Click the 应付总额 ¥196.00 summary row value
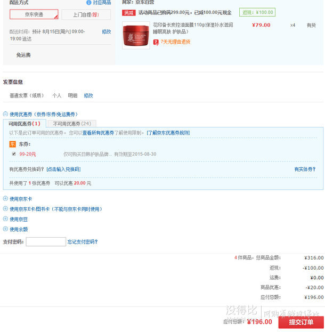Screen dimensions: 325x332 coord(314,297)
